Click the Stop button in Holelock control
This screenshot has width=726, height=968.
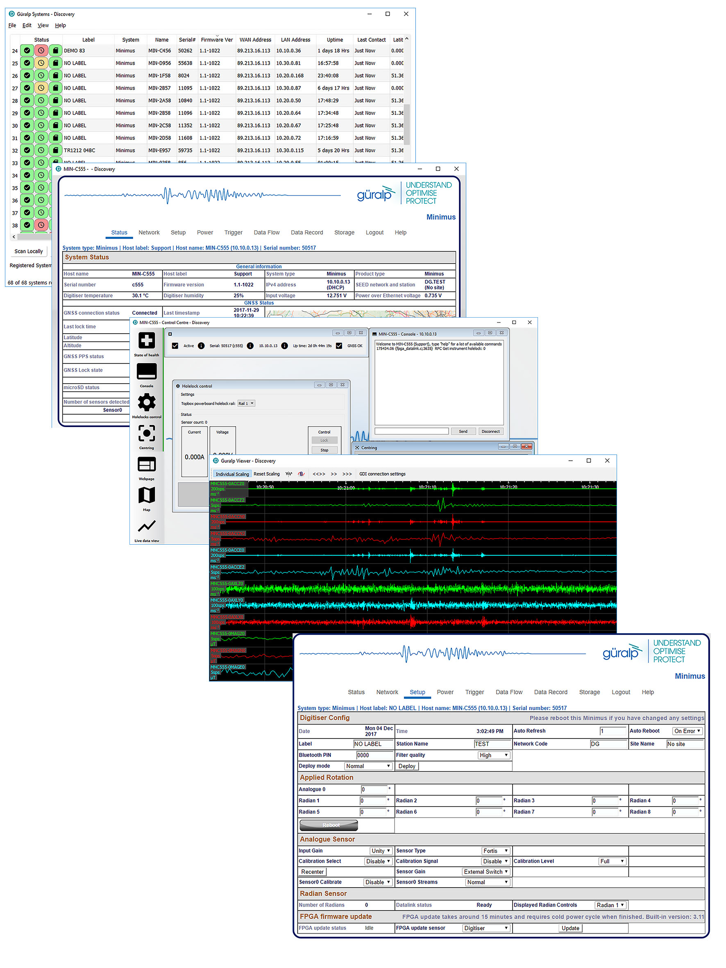(x=324, y=450)
